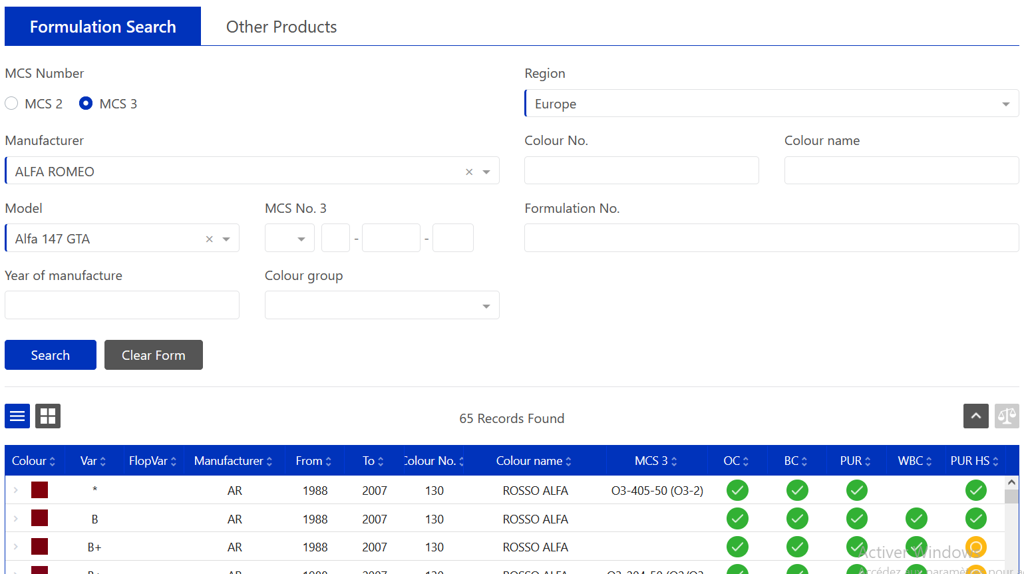Switch to list view layout
Viewport: 1024px width, 574px height.
click(x=17, y=416)
